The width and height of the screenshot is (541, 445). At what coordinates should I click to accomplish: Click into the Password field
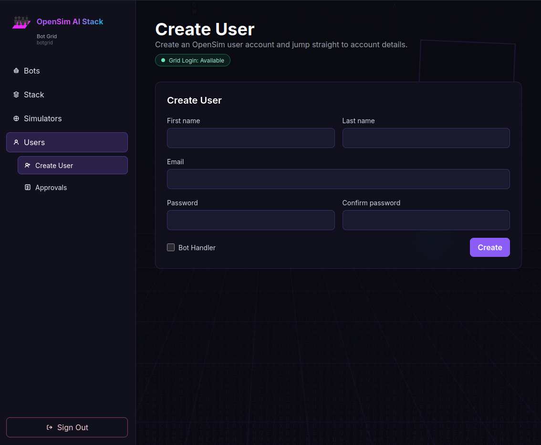[x=251, y=220]
